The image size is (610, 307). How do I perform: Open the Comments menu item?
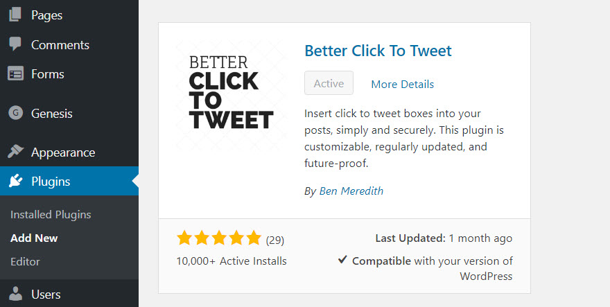60,45
